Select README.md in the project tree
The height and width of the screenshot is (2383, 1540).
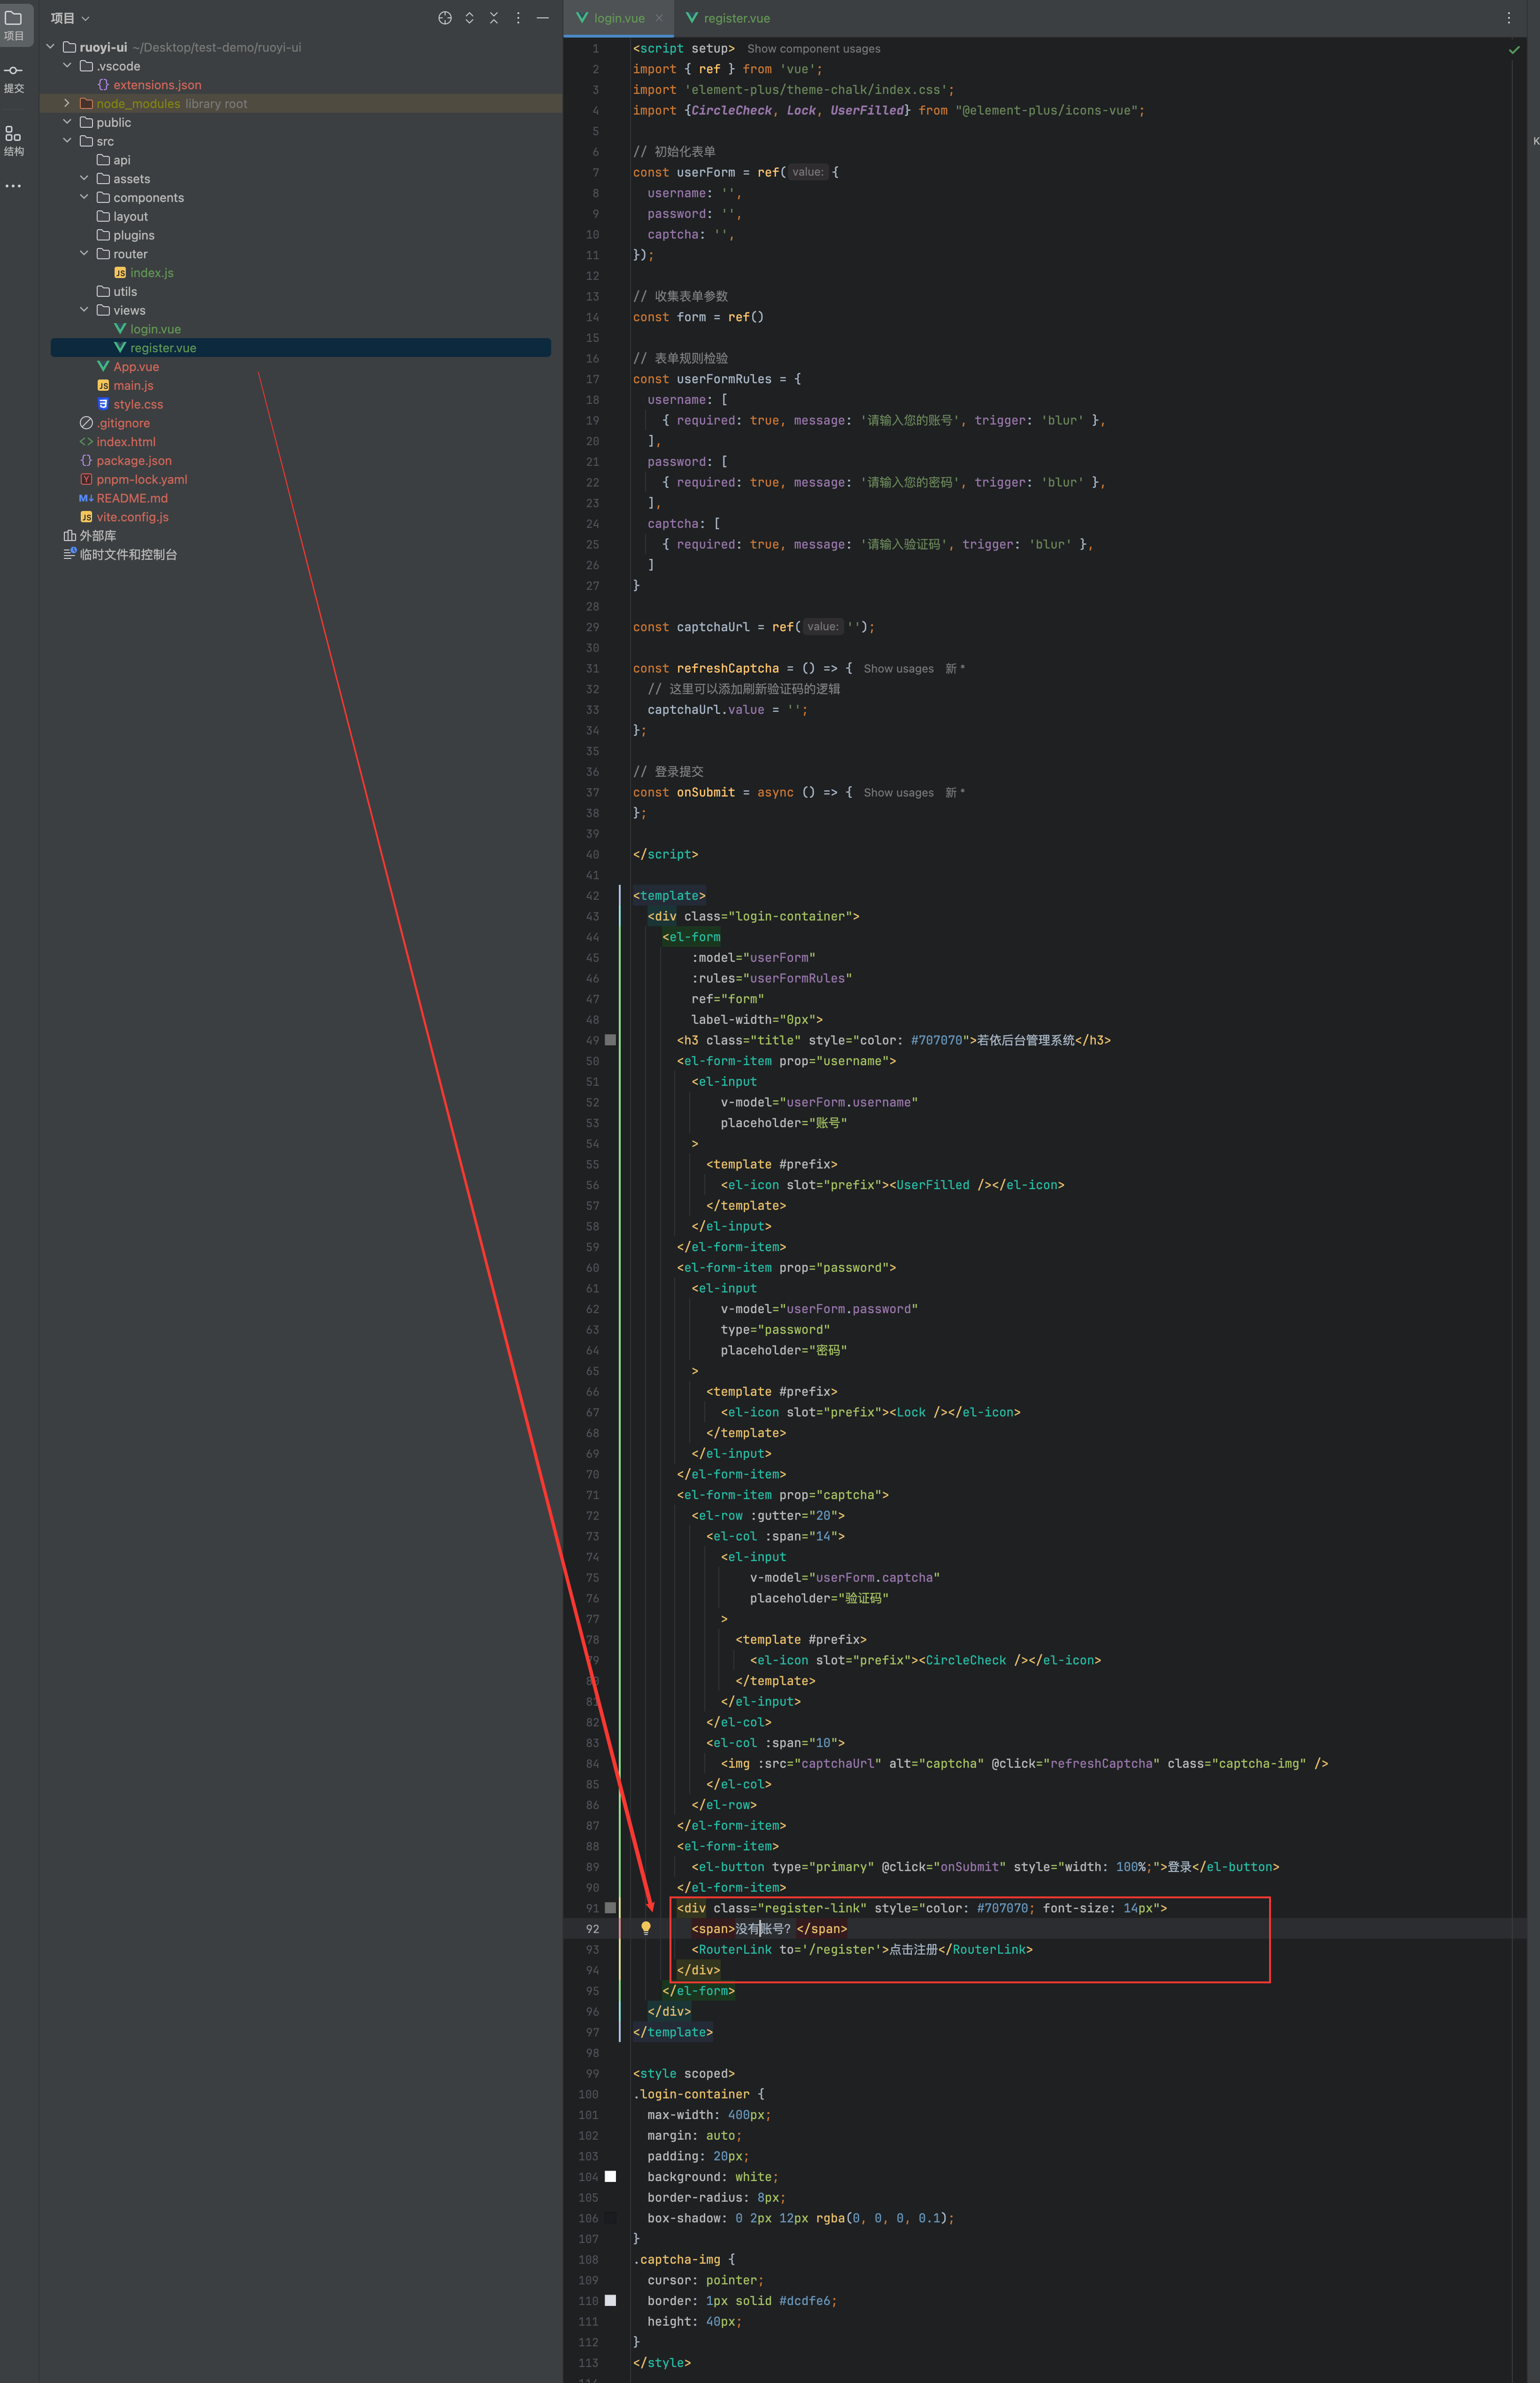coord(124,498)
